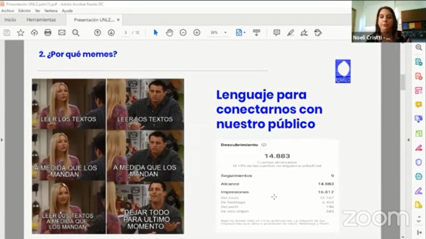Viewport: 426px width, 239px height.
Task: Expand the left navigation pane arrow
Action: click(2, 140)
